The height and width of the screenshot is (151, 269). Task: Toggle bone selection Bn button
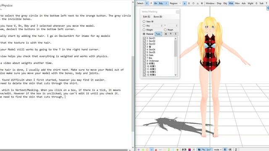click(x=156, y=3)
